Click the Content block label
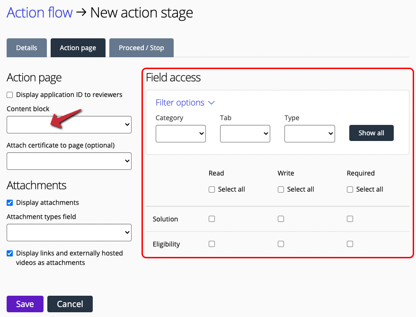 click(28, 109)
